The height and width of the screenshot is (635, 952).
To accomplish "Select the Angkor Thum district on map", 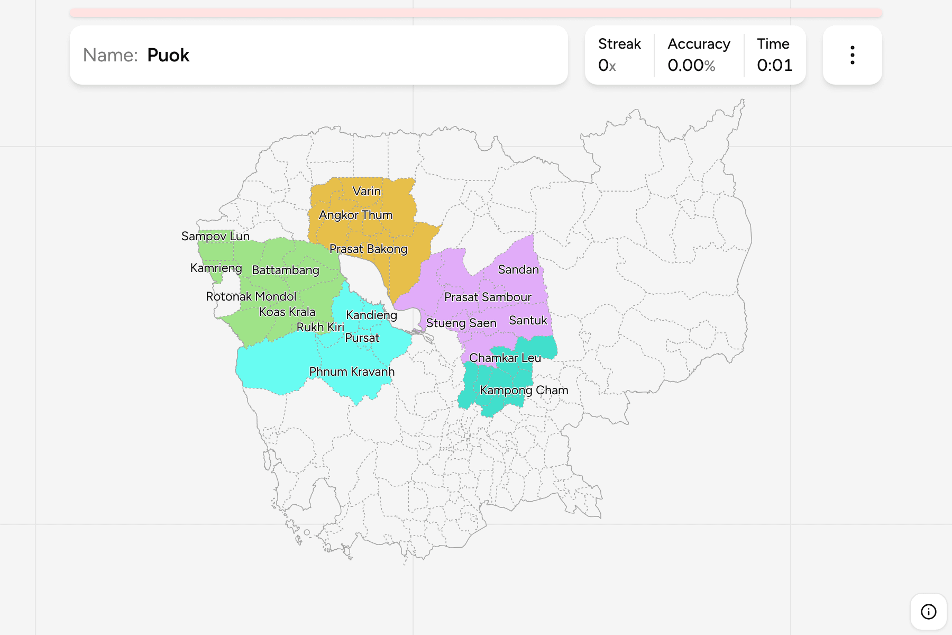I will click(x=356, y=215).
